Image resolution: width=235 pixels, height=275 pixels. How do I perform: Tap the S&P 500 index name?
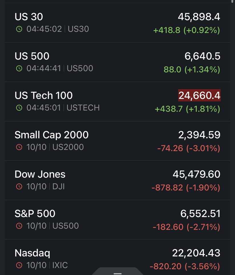tap(35, 213)
